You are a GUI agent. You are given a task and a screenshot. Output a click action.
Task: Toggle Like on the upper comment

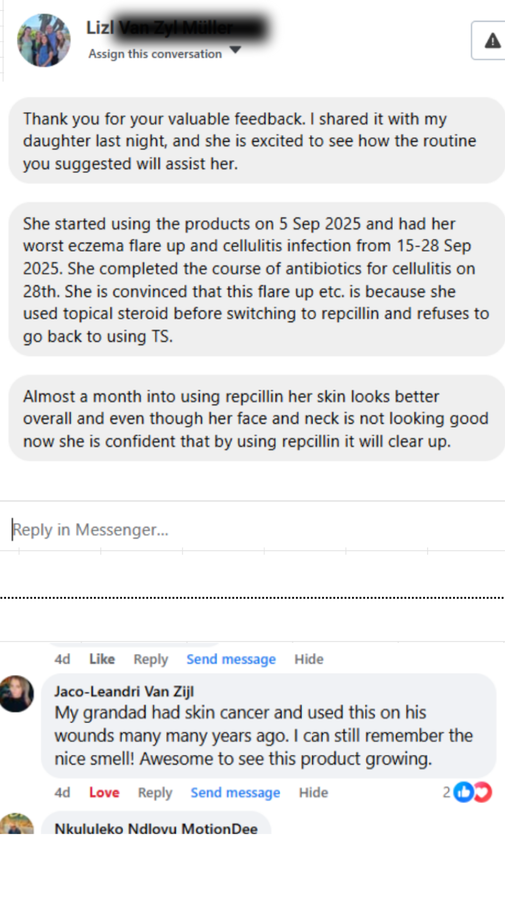pyautogui.click(x=102, y=659)
